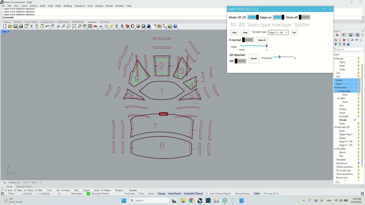The height and width of the screenshot is (205, 365).
Task: Open the Curve menu
Action: click(24, 6)
